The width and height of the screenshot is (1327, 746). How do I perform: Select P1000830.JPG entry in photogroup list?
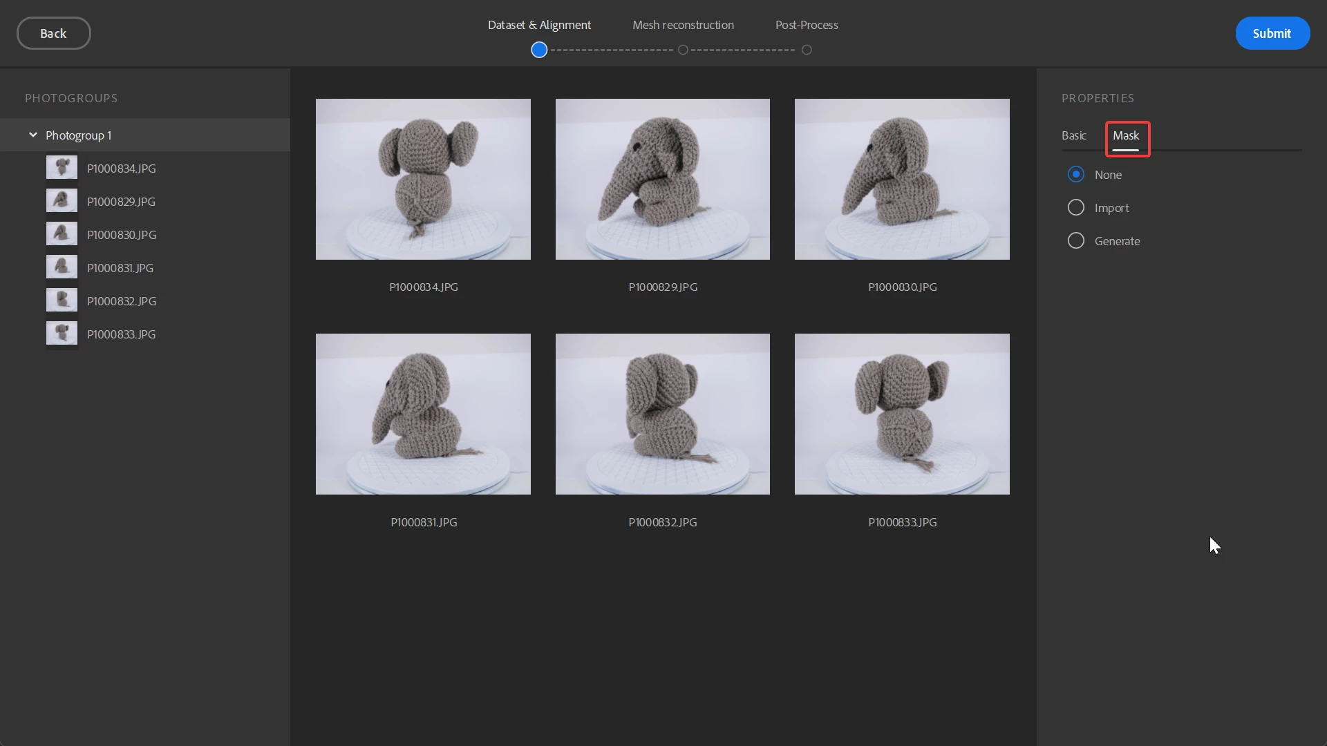tap(122, 235)
